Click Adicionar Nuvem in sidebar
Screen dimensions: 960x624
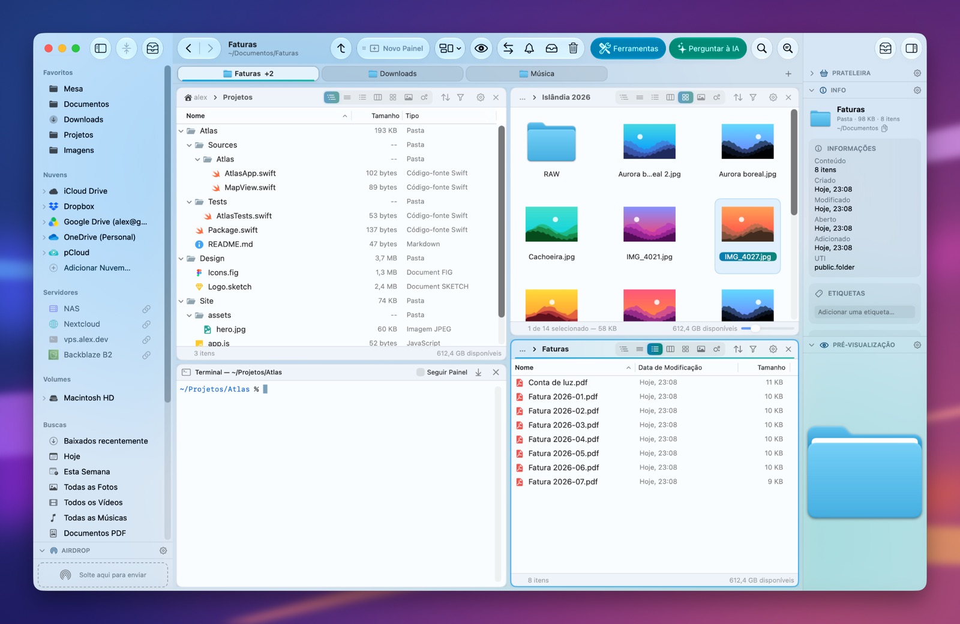click(97, 268)
